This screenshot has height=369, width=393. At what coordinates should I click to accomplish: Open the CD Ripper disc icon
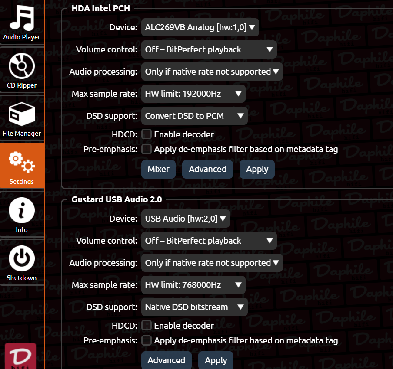(22, 66)
